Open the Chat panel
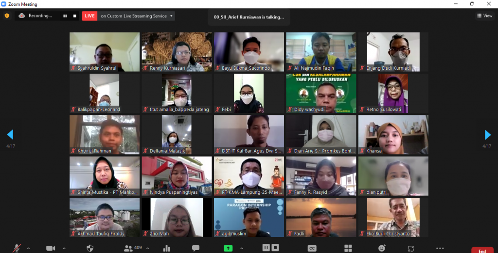Viewport: 498px width, 253px height. click(x=196, y=248)
